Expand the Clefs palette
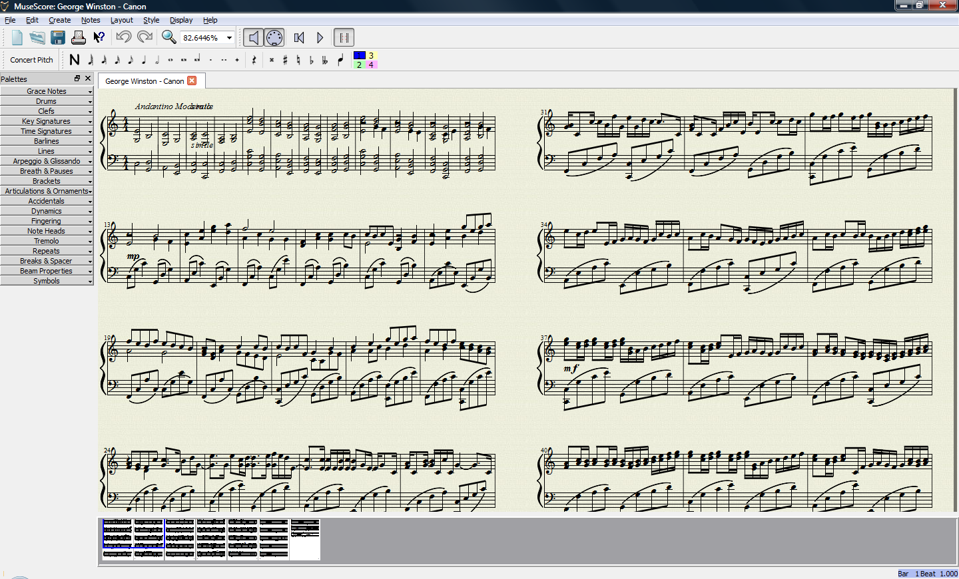 [47, 111]
